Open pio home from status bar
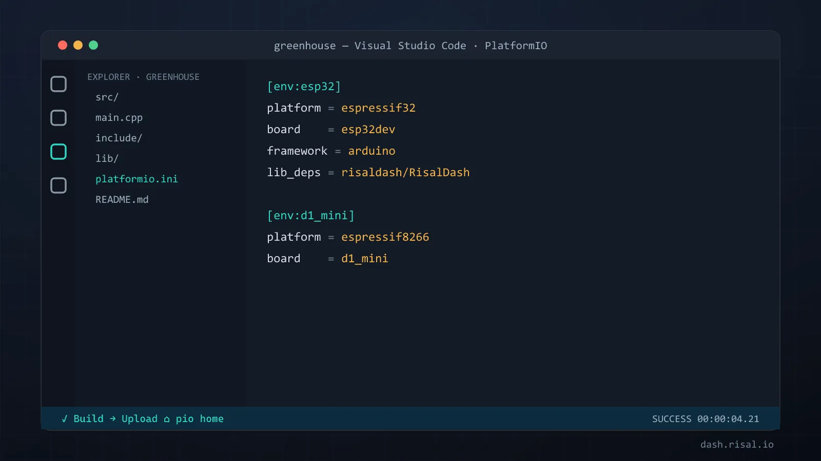Screen dimensions: 821x461 tap(193, 418)
